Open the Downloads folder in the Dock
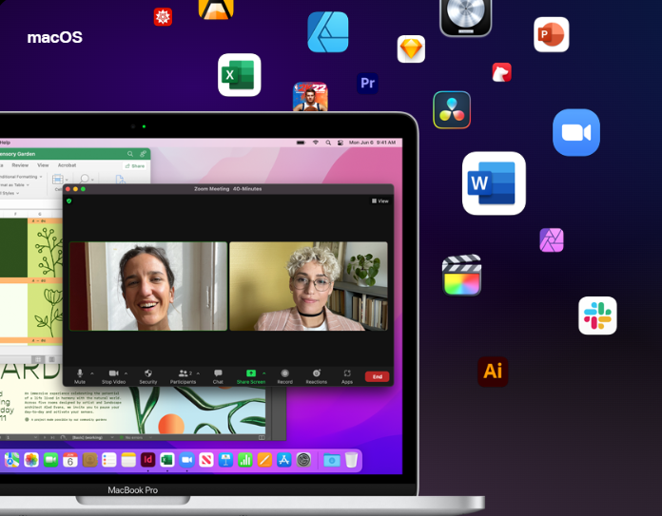The image size is (662, 516). coord(331,460)
